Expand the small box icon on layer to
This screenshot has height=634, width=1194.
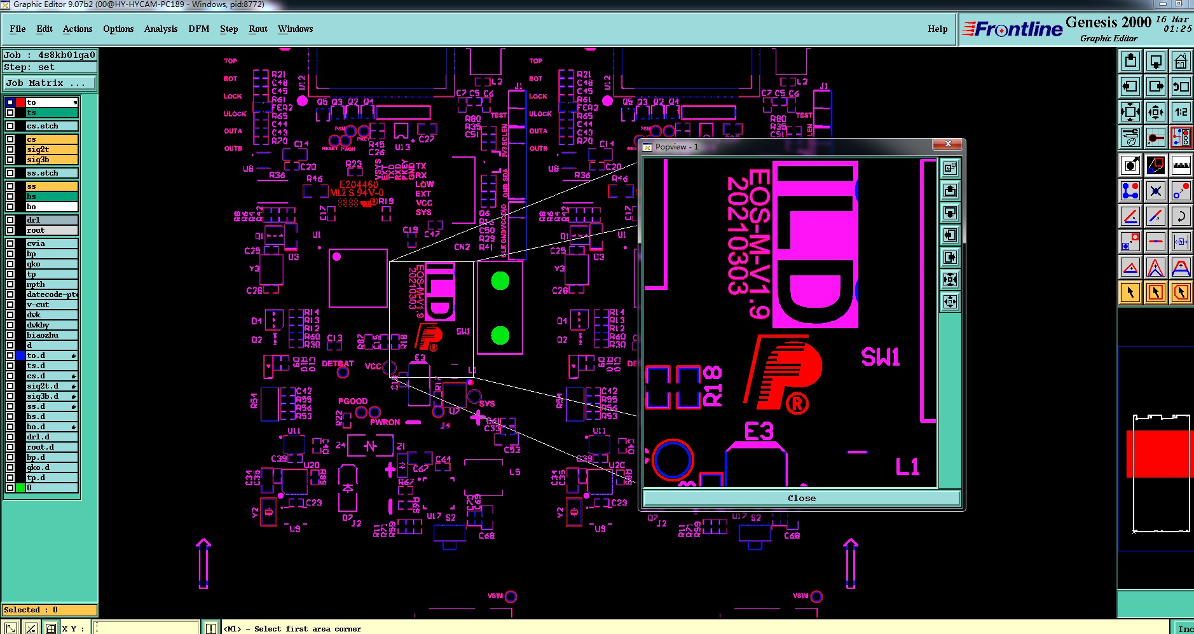75,102
